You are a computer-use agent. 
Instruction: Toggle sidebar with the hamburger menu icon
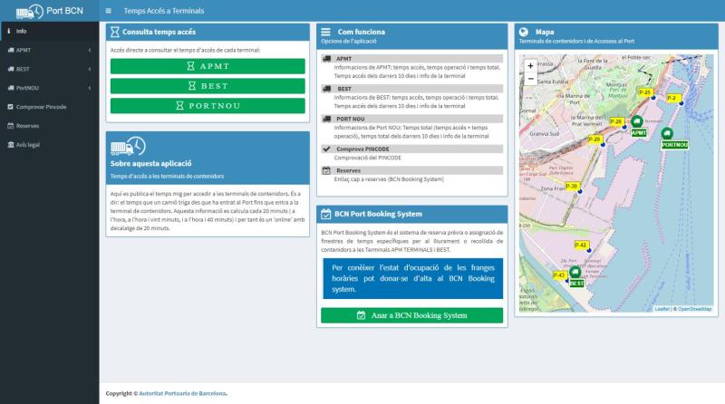(x=108, y=11)
